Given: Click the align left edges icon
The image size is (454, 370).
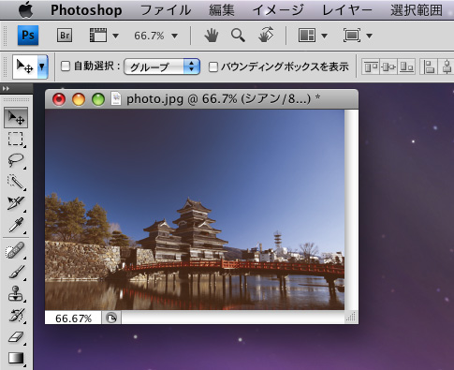Looking at the screenshot, I should pyautogui.click(x=429, y=67).
